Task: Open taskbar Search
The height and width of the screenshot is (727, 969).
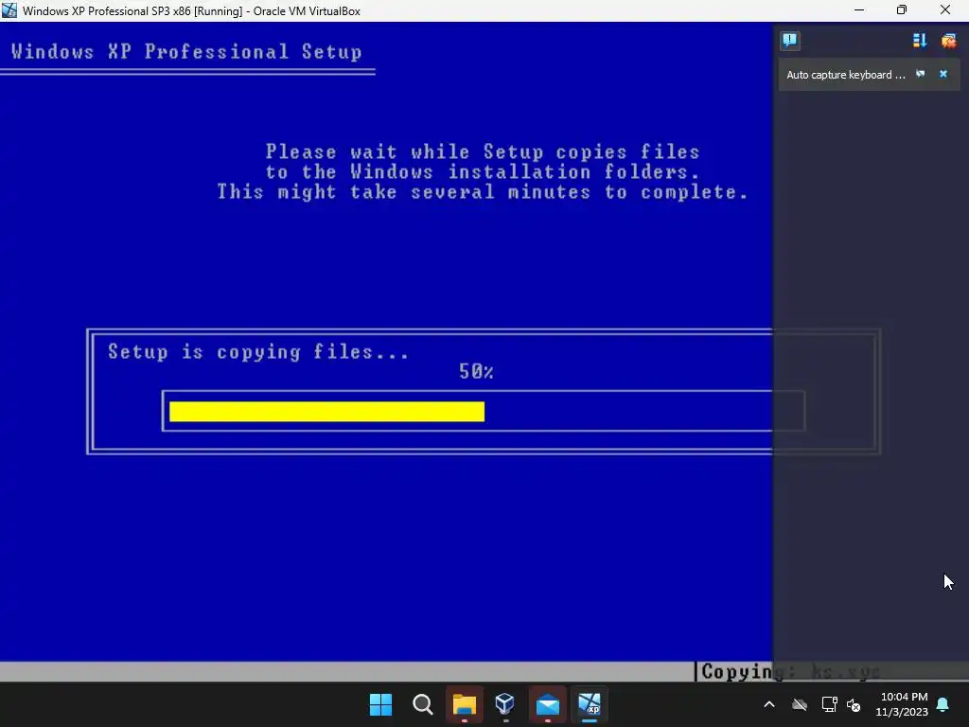Action: (423, 704)
